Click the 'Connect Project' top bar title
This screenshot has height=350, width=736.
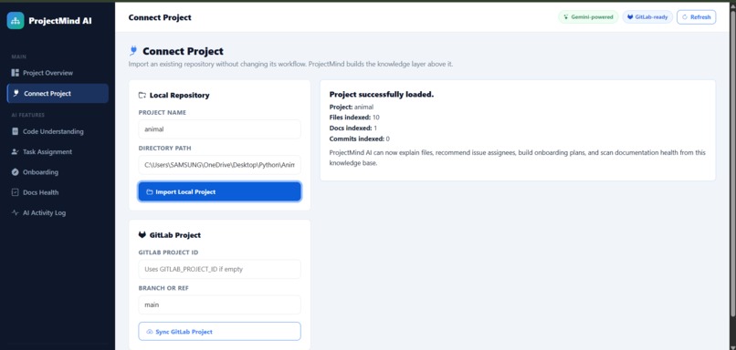(160, 17)
